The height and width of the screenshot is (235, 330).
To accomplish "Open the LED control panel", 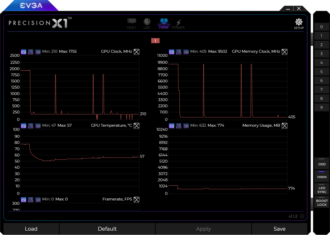I will coord(147,23).
